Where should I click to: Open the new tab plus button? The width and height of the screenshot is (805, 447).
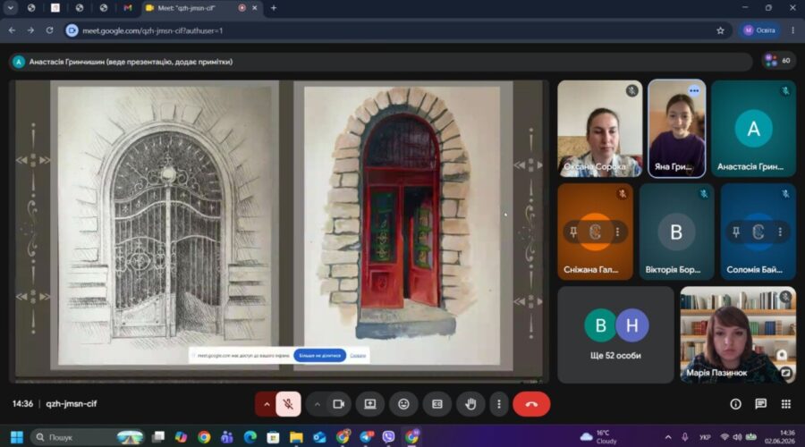coord(273,8)
